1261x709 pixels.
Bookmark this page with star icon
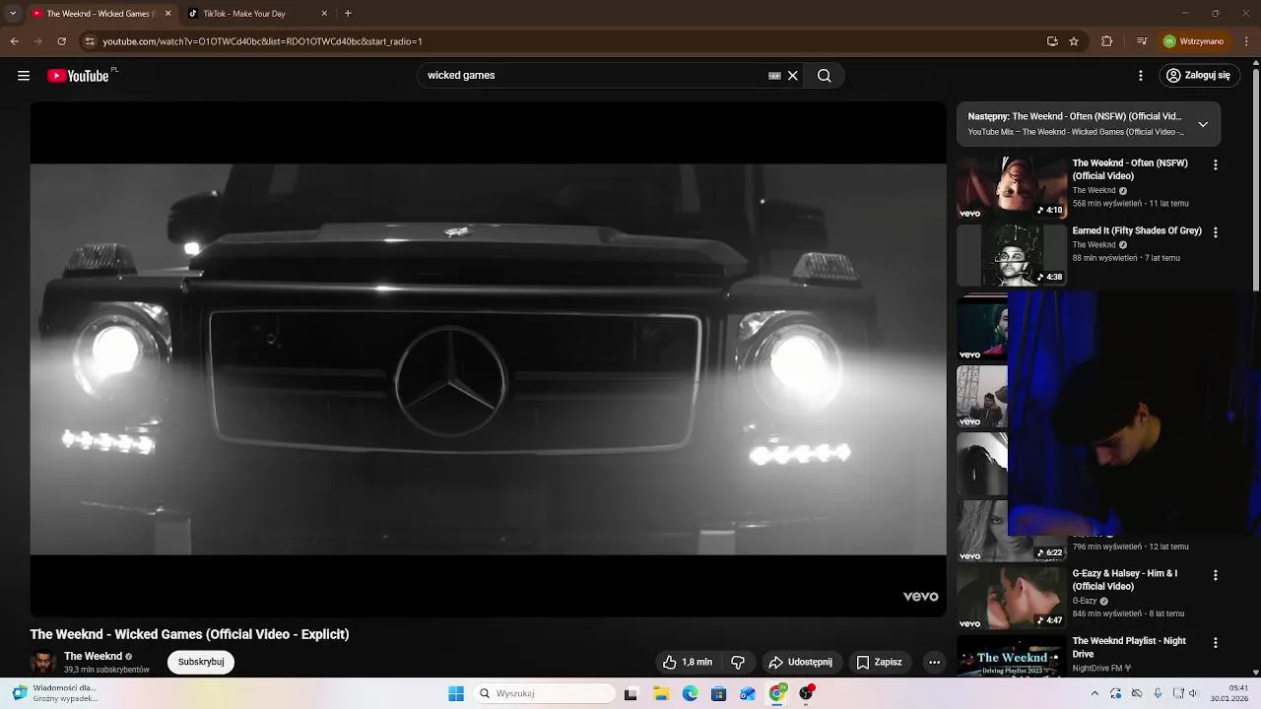tap(1074, 41)
